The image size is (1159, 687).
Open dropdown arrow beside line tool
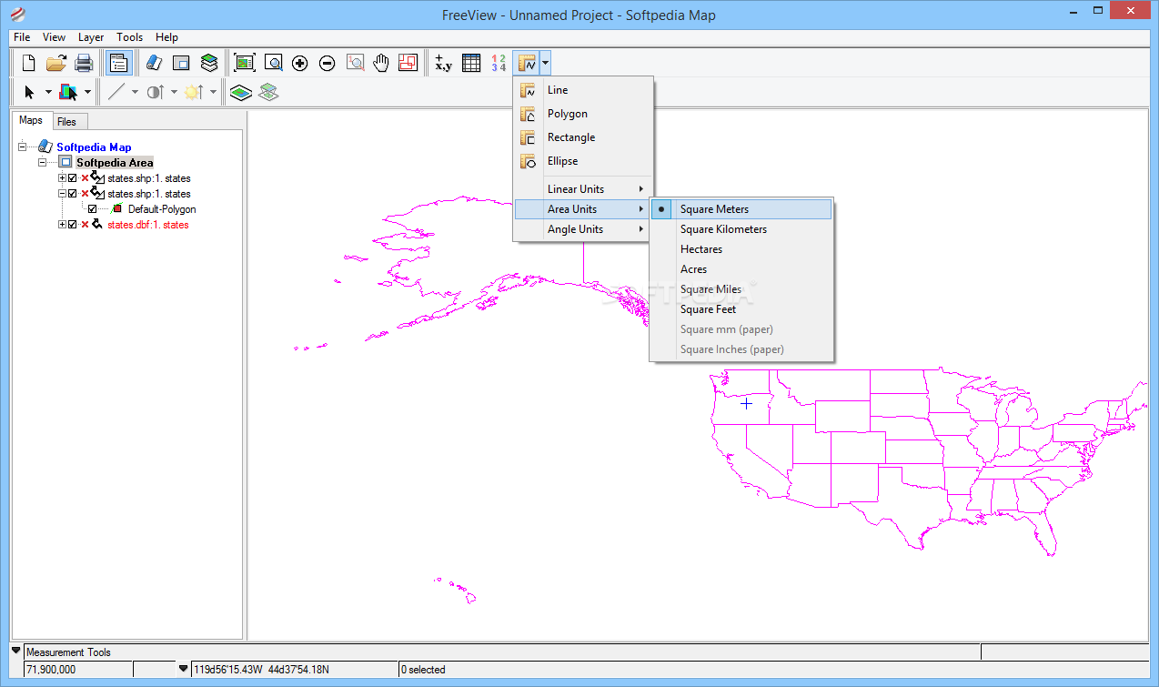(135, 92)
